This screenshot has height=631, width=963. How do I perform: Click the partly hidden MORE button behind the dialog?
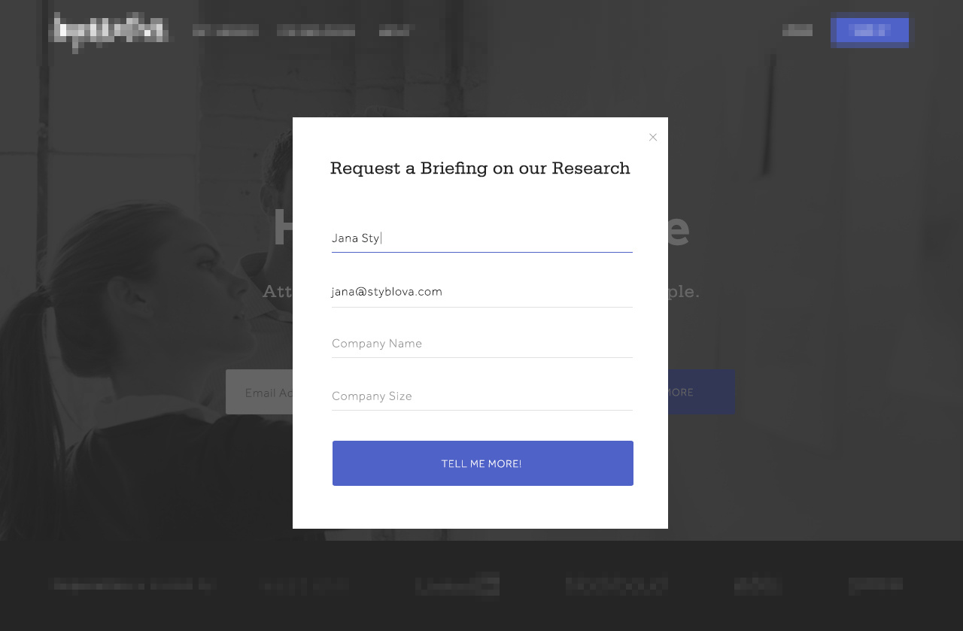701,392
